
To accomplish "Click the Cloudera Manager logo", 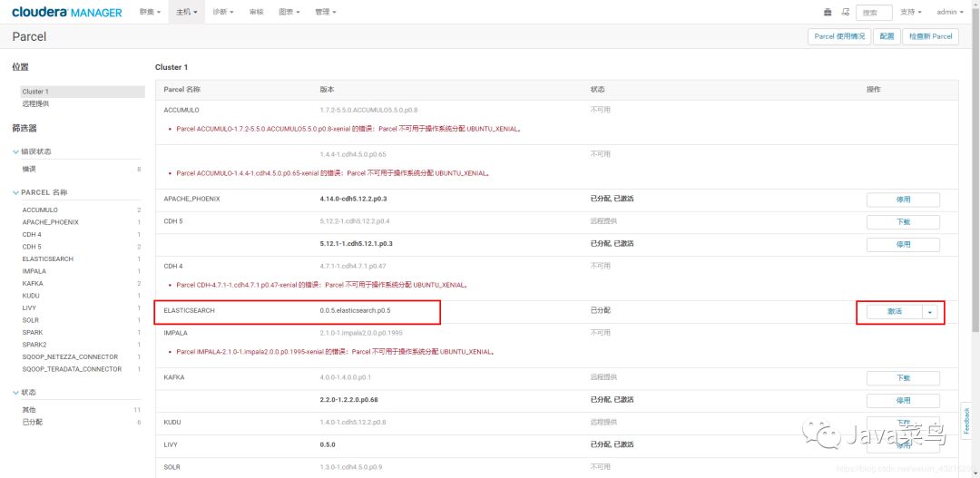I will point(67,12).
